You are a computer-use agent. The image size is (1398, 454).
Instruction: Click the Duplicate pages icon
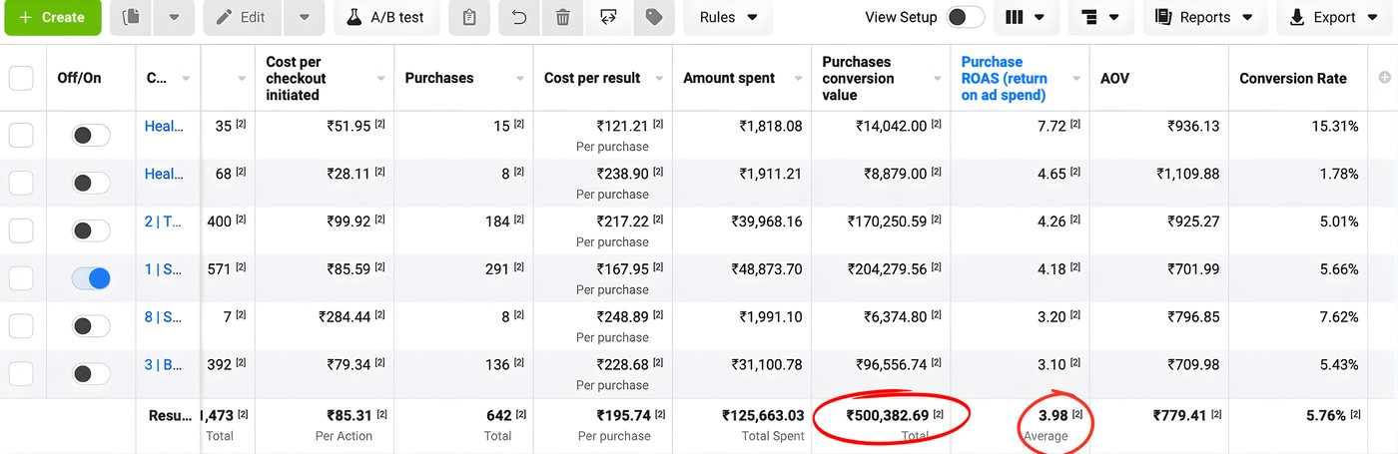coord(131,17)
